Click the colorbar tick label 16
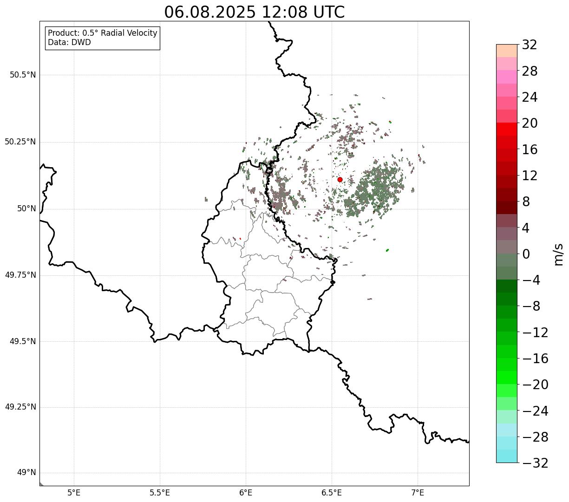The image size is (569, 502). point(530,150)
